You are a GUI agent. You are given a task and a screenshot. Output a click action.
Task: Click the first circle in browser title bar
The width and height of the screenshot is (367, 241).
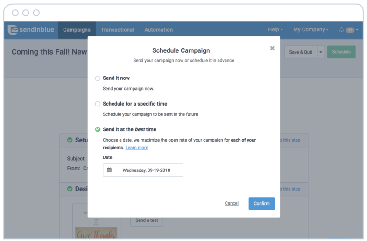15,13
